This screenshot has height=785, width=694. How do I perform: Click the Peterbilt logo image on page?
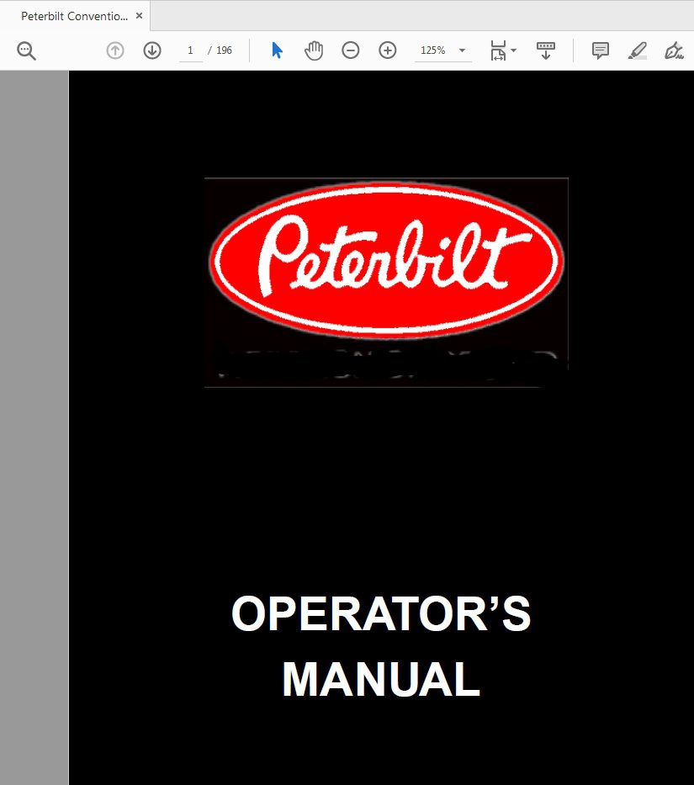click(x=386, y=260)
